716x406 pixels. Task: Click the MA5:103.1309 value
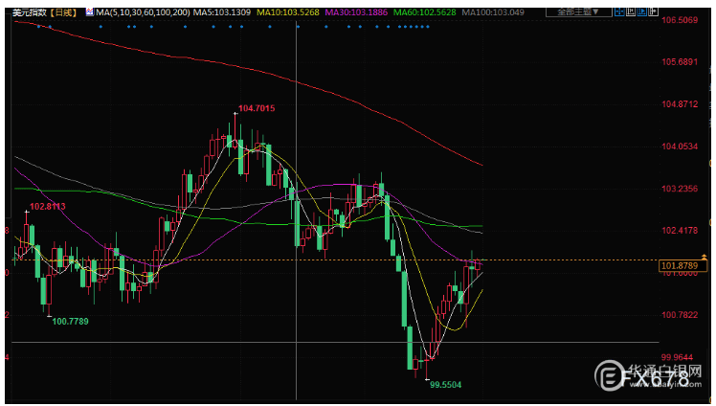(222, 12)
